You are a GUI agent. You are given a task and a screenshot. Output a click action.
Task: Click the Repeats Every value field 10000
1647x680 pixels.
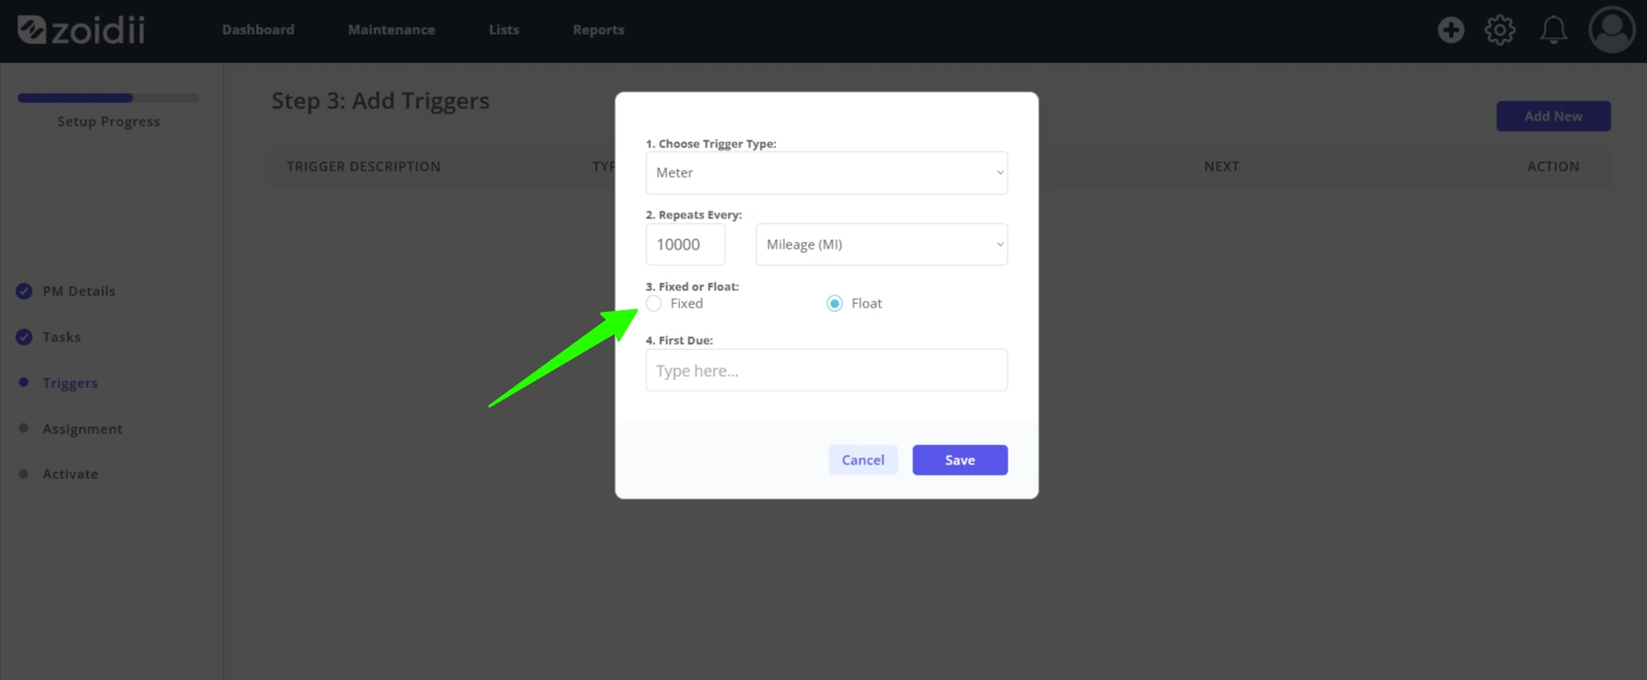[x=685, y=244]
